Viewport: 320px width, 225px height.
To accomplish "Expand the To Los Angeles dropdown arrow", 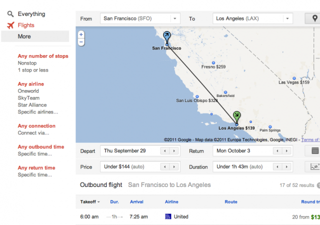I will click(x=287, y=18).
